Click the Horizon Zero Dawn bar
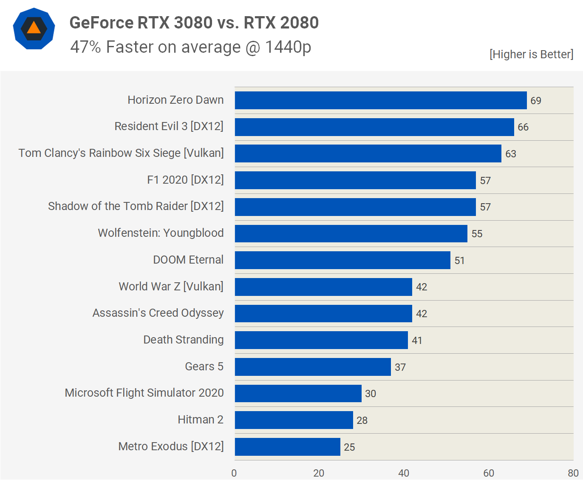 click(380, 100)
